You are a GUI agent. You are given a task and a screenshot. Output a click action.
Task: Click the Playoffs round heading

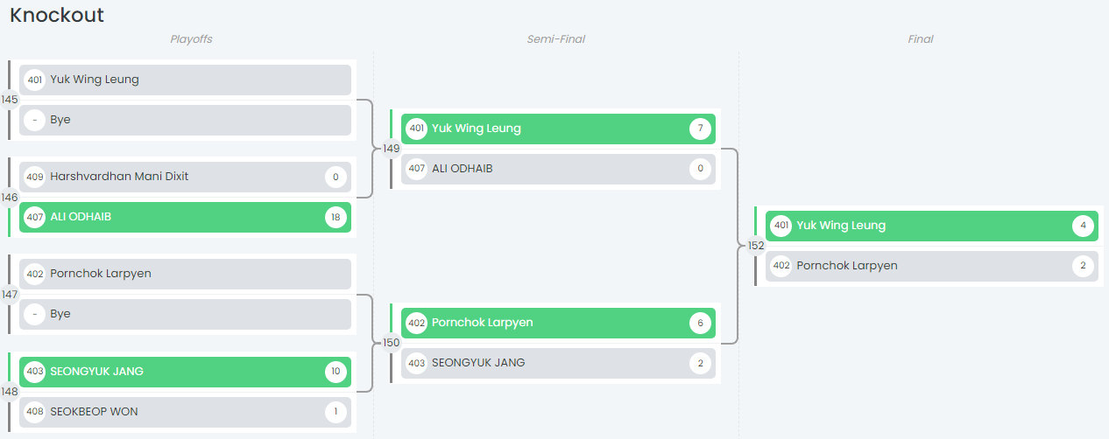[191, 39]
